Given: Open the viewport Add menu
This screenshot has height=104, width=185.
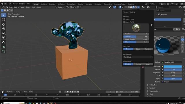Looking at the screenshot, I should tap(33, 7).
